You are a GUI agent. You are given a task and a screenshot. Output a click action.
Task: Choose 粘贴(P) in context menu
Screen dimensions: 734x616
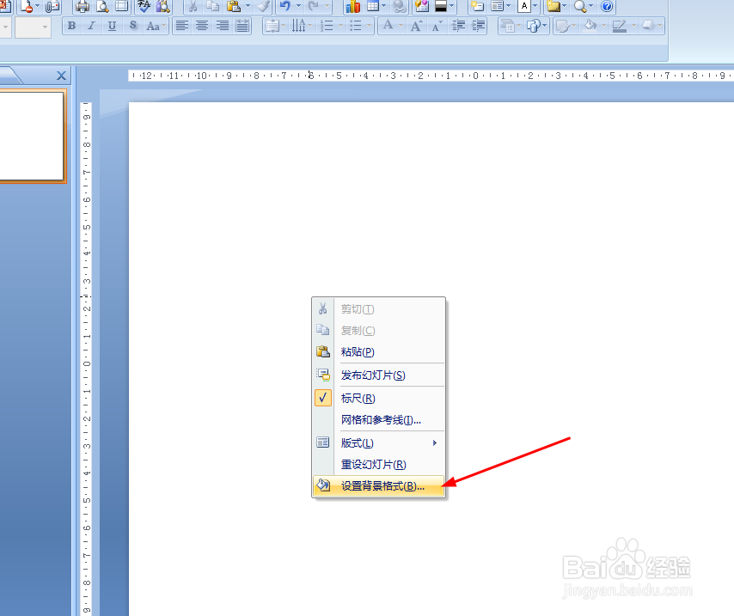point(378,352)
